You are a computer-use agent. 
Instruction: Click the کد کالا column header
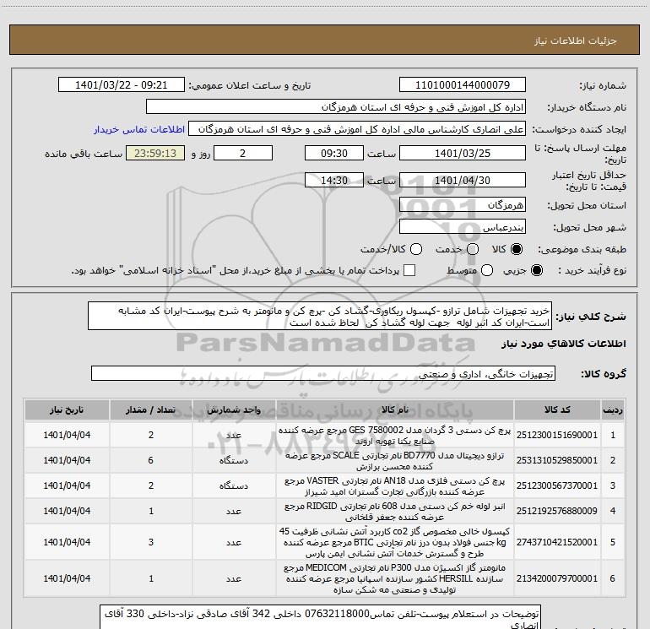(x=557, y=409)
